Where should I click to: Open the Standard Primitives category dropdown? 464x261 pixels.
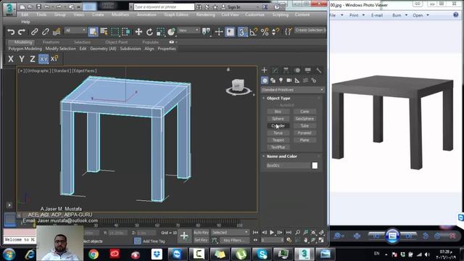(292, 90)
